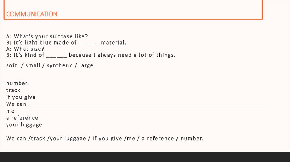The height and width of the screenshot is (162, 290).
Task: Click the answer sentence starting "We can /track"
Action: pos(105,139)
